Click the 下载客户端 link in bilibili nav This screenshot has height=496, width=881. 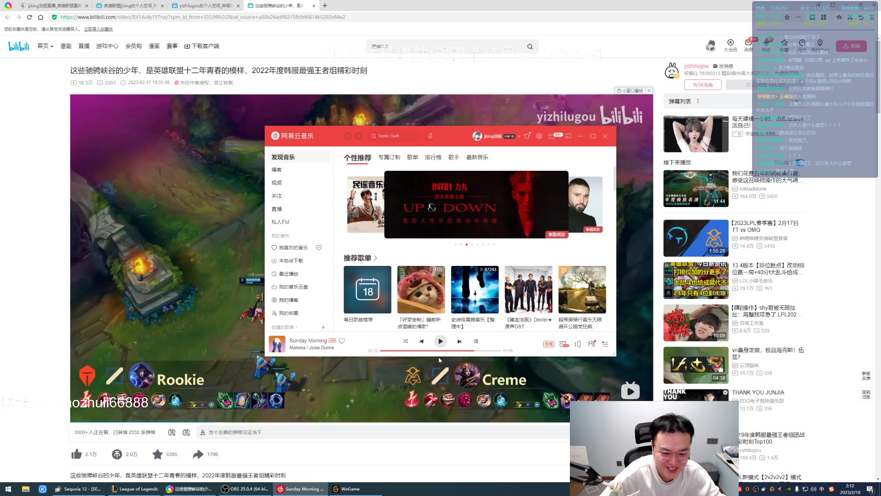pyautogui.click(x=202, y=46)
